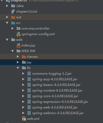Expand the jsp folder arrow
Image resolution: width=103 pixels, height=123 pixels.
point(18,62)
